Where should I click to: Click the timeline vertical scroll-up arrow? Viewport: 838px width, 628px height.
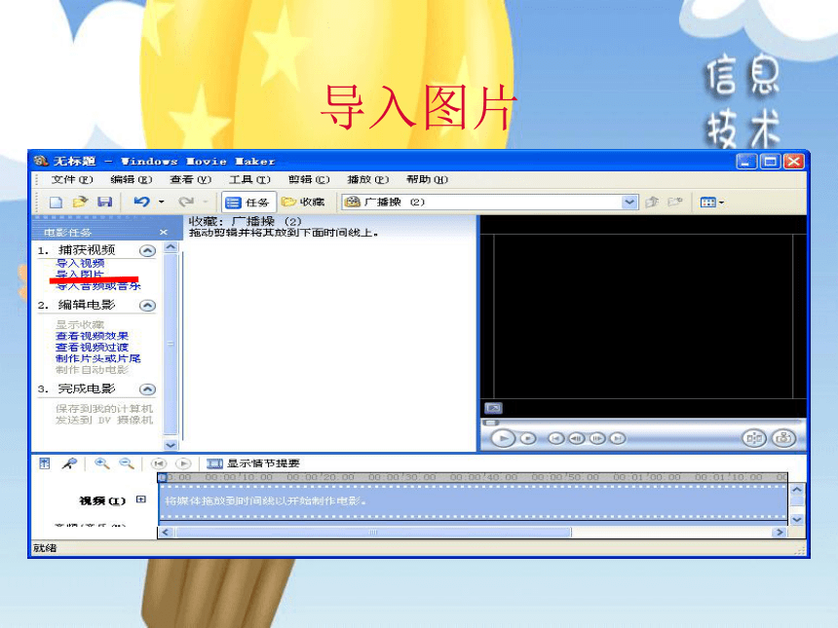click(796, 489)
